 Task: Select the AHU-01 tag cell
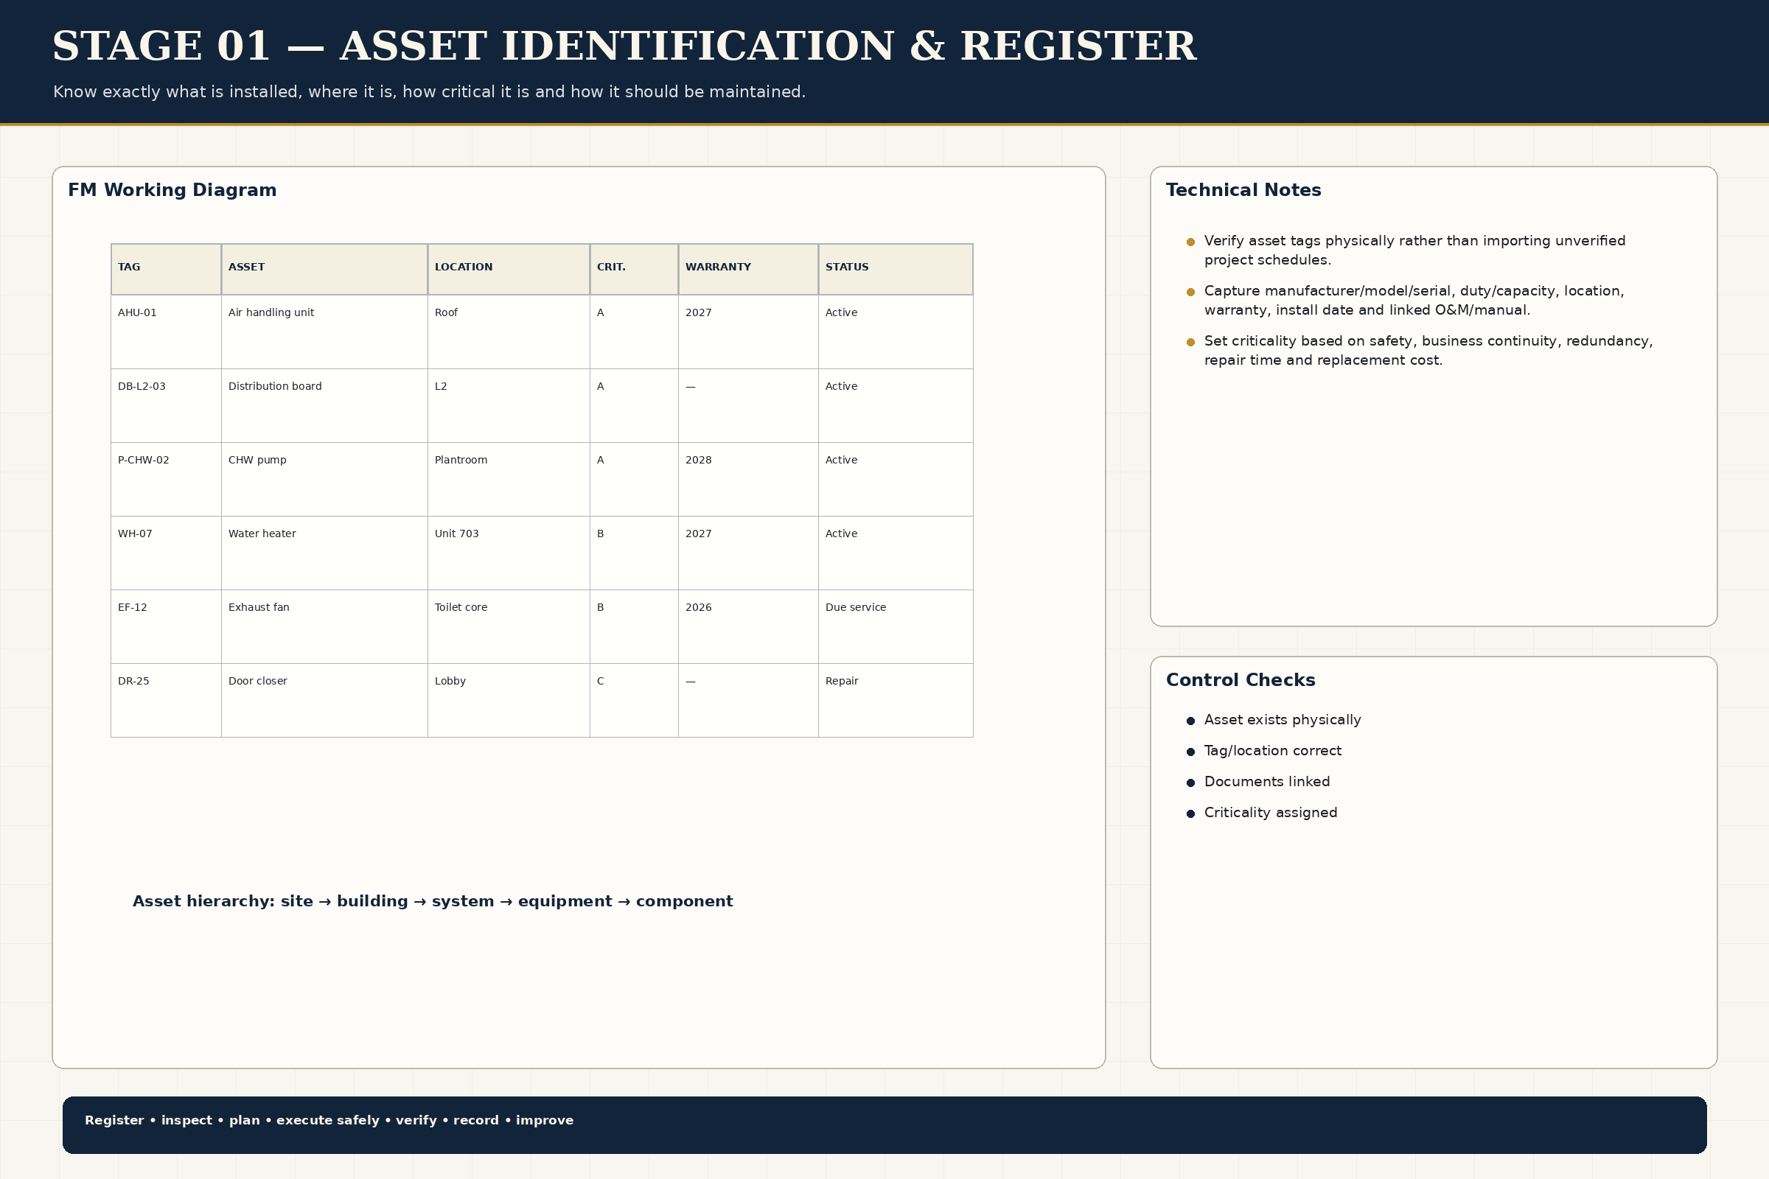[x=167, y=332]
